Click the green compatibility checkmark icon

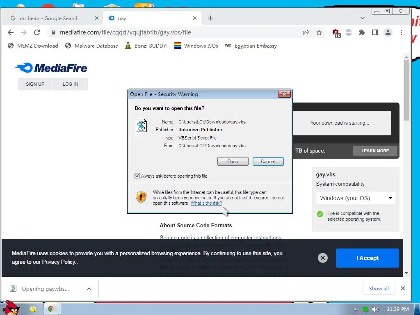coord(320,214)
